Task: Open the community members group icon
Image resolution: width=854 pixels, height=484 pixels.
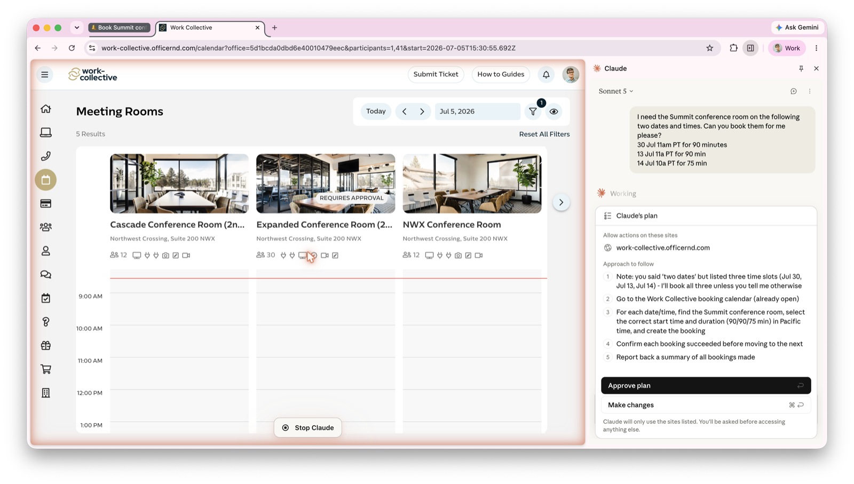Action: pos(46,227)
